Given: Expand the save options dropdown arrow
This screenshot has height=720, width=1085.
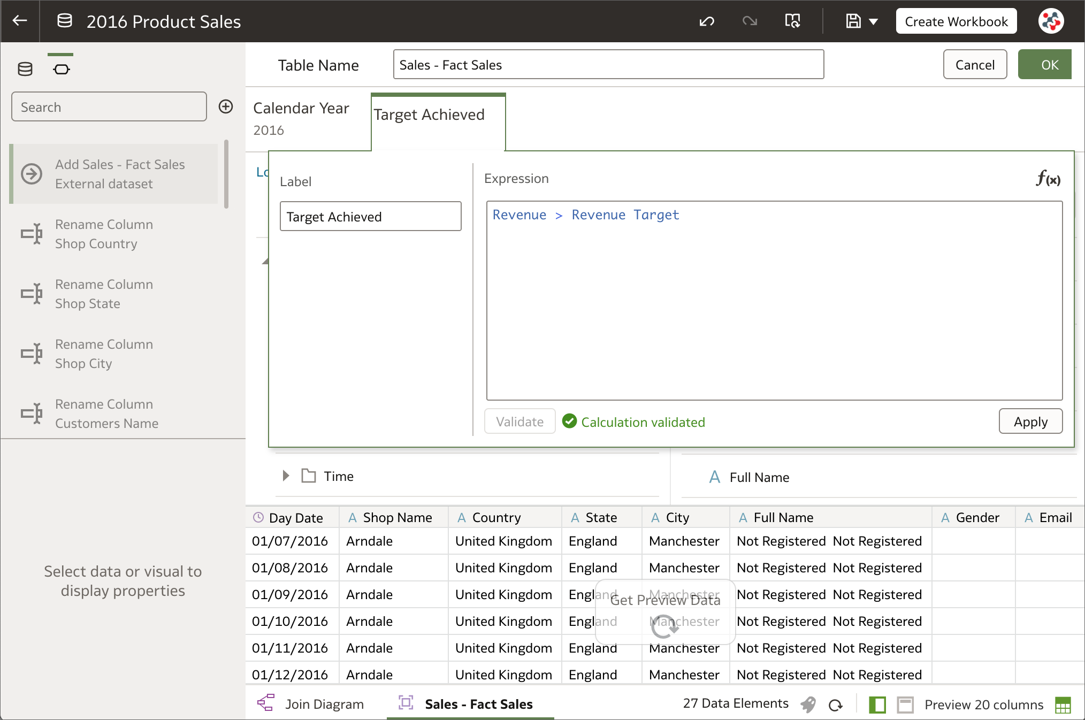Looking at the screenshot, I should coord(873,21).
